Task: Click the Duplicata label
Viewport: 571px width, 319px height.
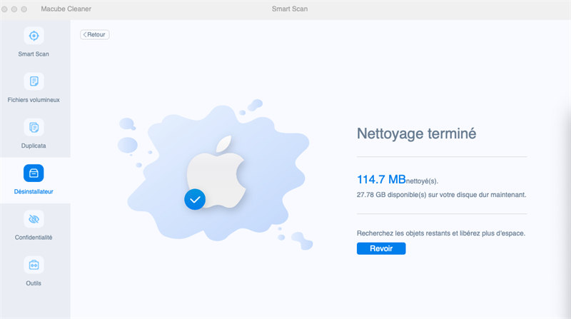Action: pos(34,146)
